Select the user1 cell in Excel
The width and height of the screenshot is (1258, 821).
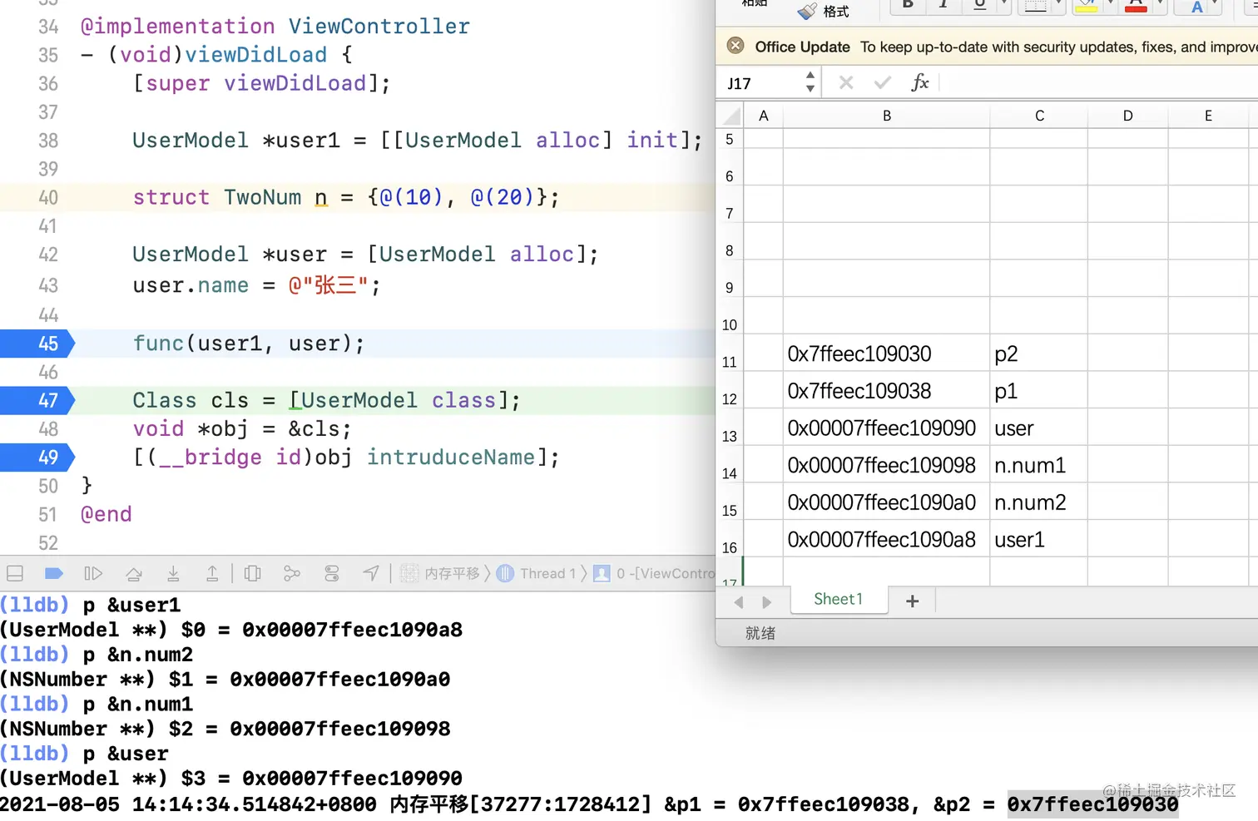coord(1039,539)
